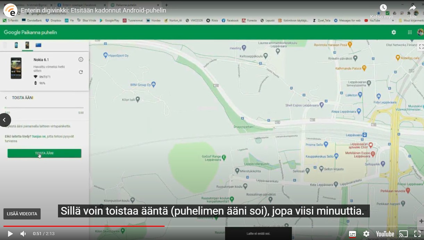Click the Jaa share arrow icon

[x=412, y=8]
